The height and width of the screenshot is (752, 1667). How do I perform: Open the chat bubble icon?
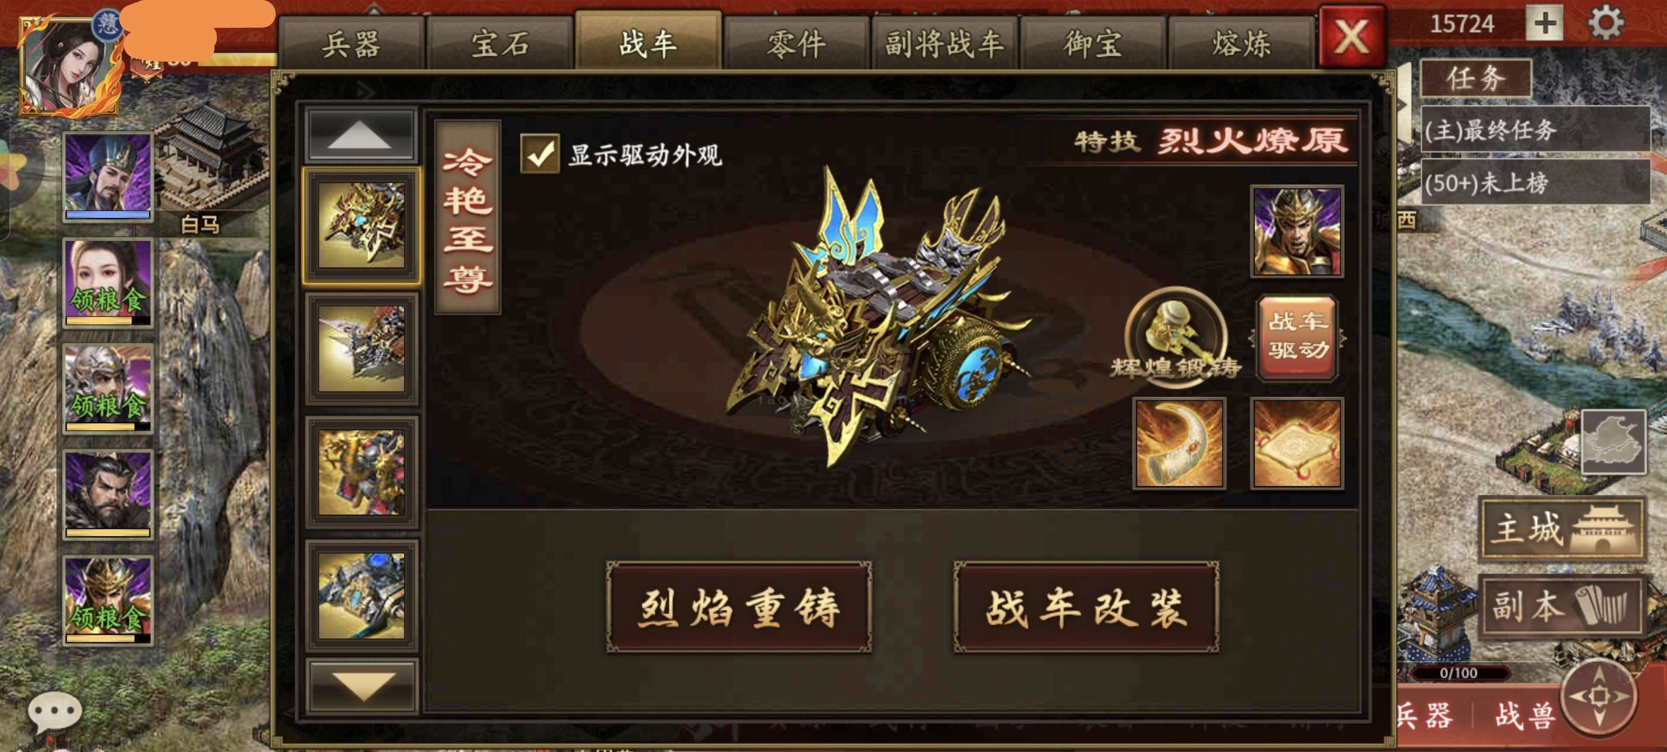click(54, 712)
